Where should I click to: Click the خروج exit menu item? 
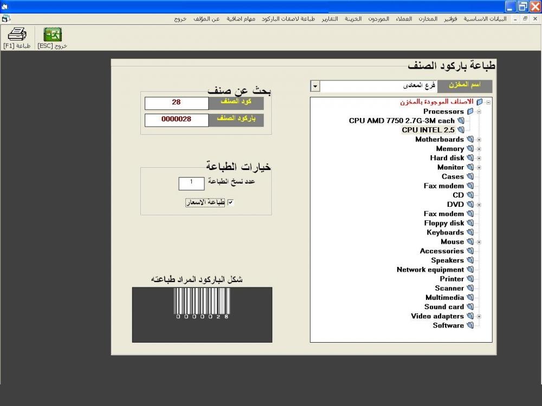pos(180,18)
